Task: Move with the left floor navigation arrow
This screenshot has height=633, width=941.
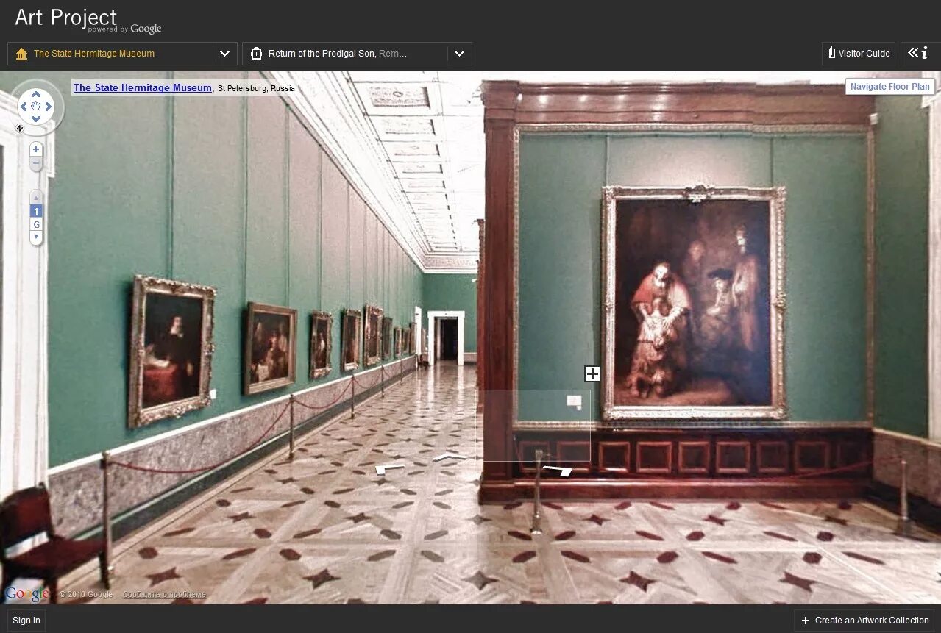Action: (x=390, y=468)
